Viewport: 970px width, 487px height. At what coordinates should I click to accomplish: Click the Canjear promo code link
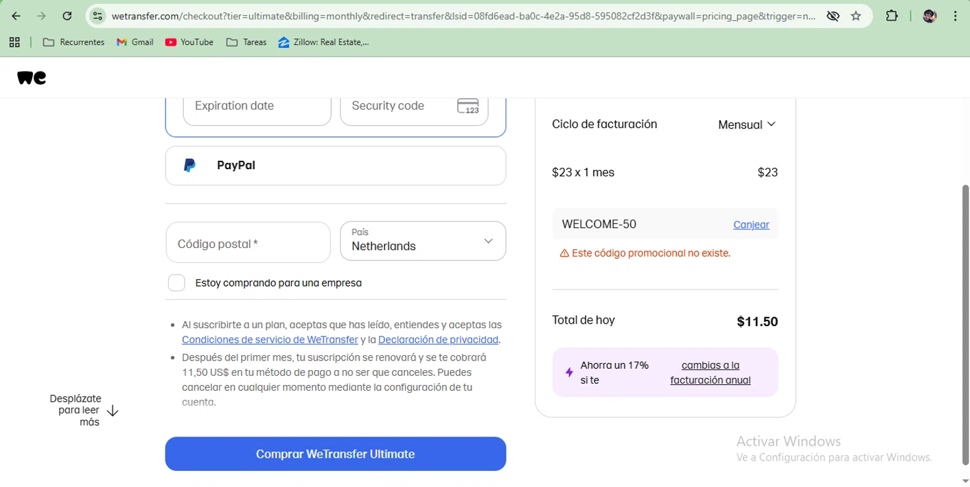tap(751, 225)
